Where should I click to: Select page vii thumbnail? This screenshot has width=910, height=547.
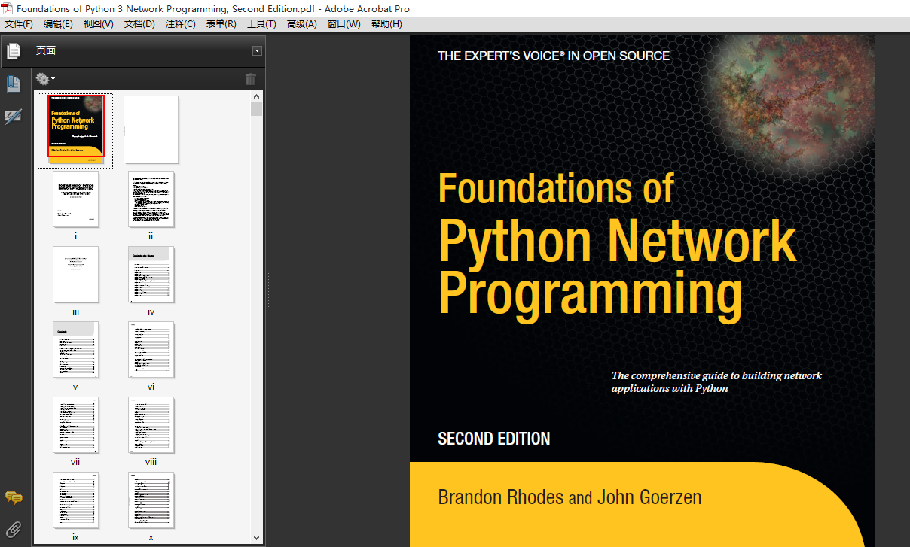click(x=75, y=424)
